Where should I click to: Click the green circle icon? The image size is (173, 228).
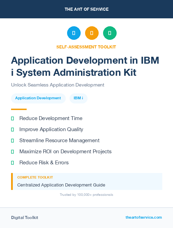(110, 33)
